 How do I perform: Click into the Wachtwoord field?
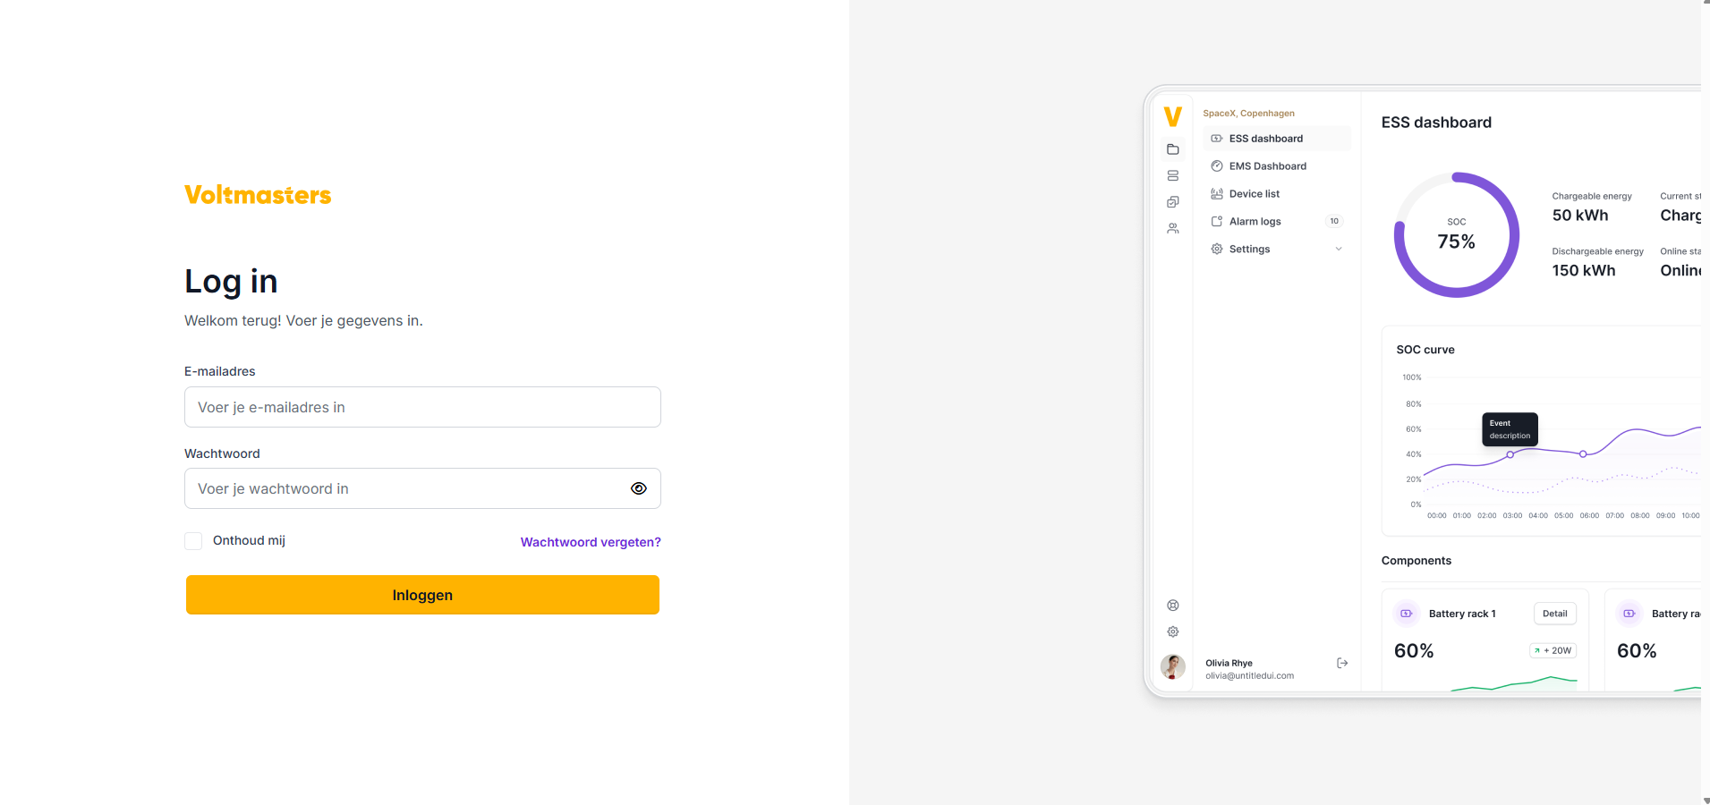407,488
